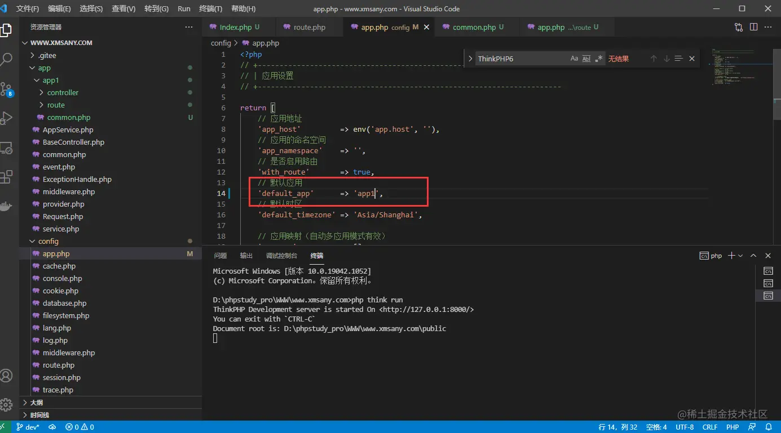Open editor more actions ellipsis
Image resolution: width=781 pixels, height=433 pixels.
pos(769,27)
